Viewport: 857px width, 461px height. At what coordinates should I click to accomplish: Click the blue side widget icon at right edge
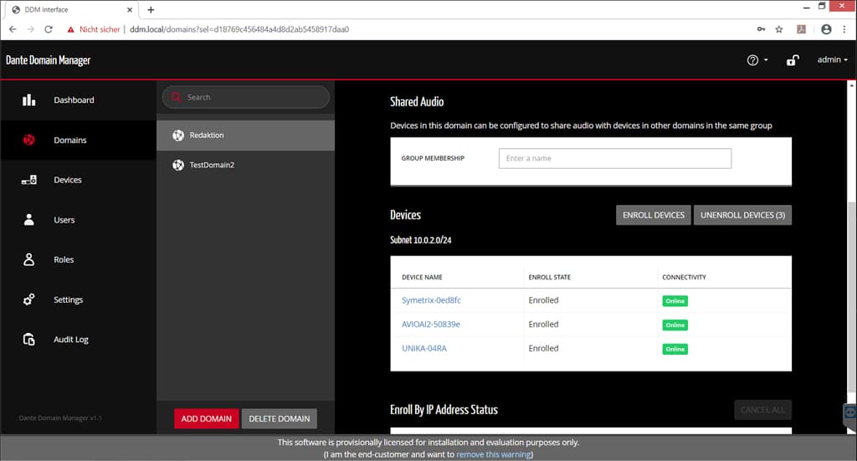(x=850, y=412)
